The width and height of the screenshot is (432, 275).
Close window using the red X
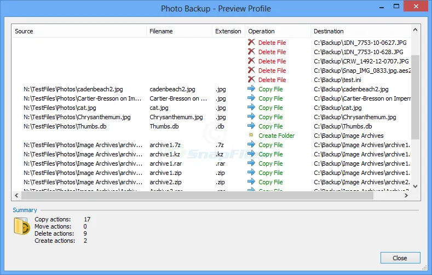coord(416,6)
